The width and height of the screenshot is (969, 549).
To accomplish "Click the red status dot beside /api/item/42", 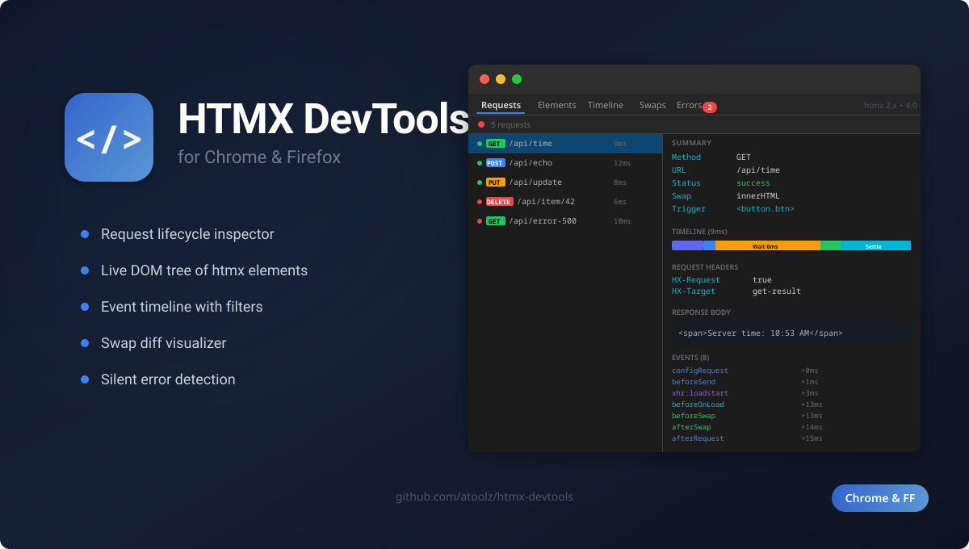I will coord(481,201).
